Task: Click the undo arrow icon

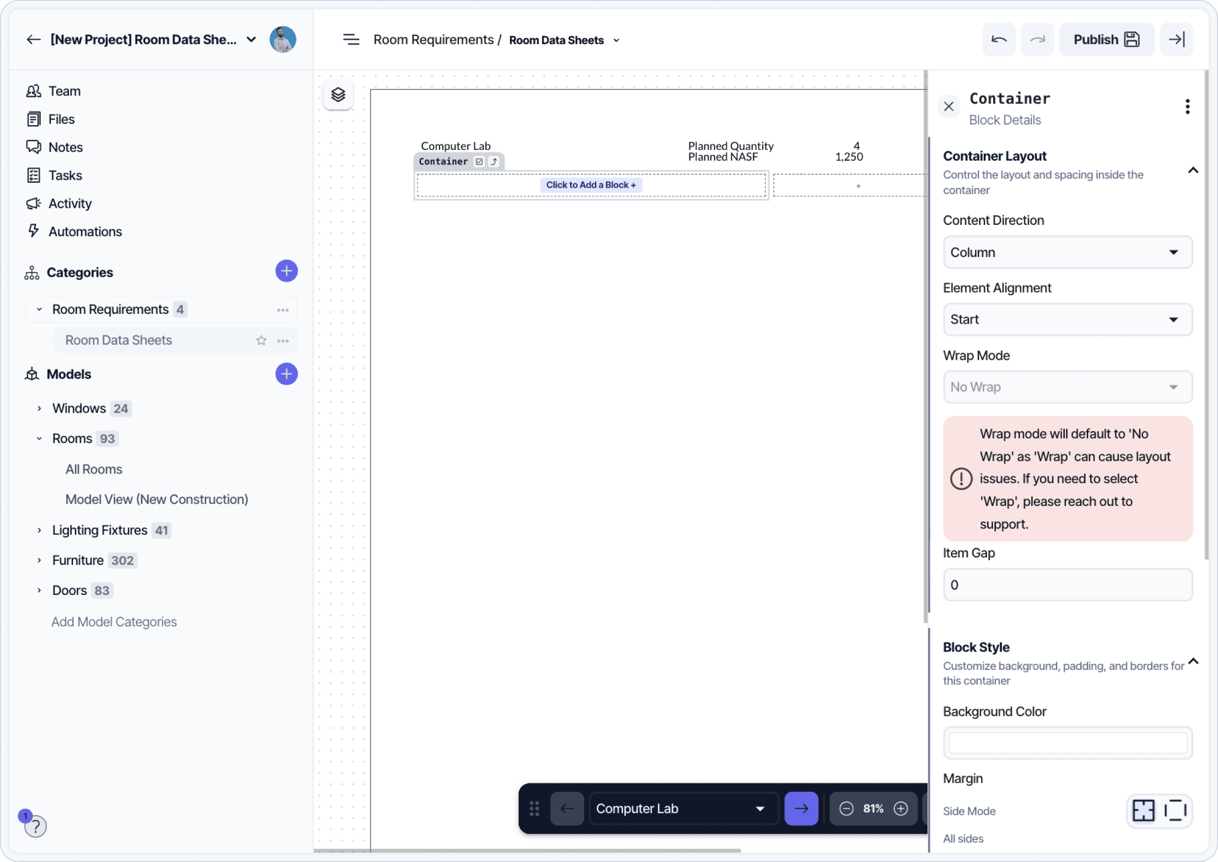Action: 999,40
